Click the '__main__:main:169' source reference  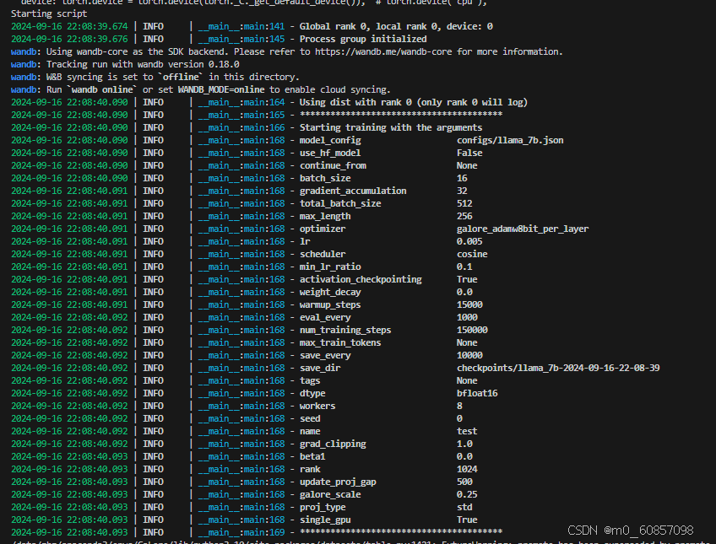[241, 532]
